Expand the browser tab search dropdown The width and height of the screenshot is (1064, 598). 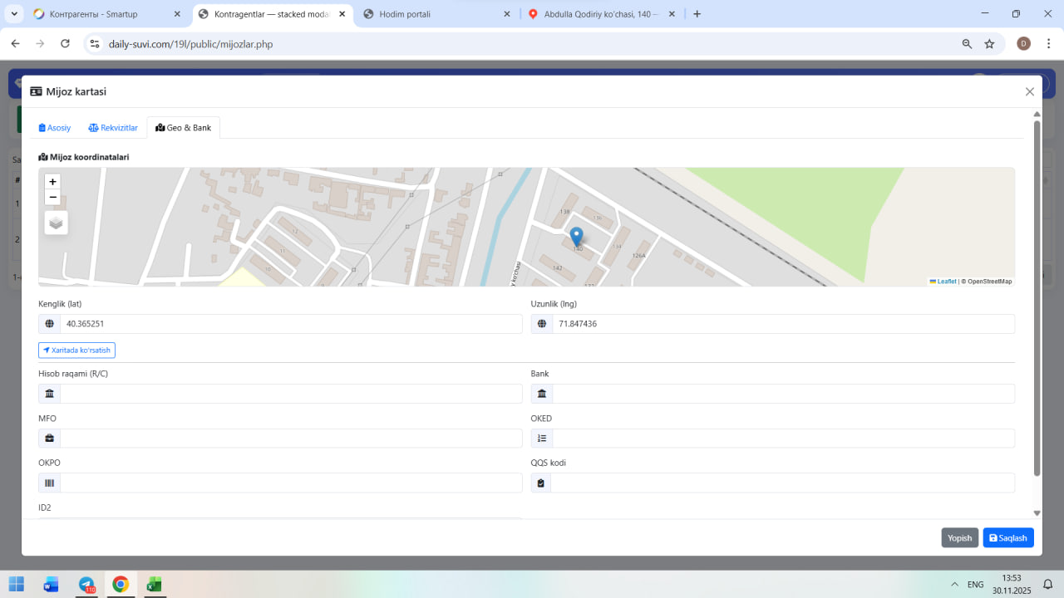pos(14,14)
